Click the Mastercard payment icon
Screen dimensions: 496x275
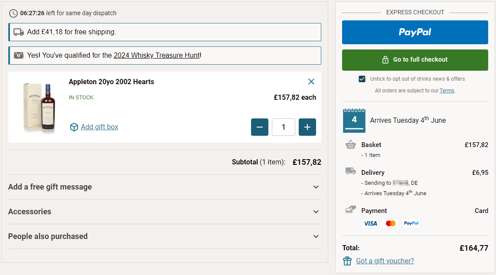click(390, 223)
